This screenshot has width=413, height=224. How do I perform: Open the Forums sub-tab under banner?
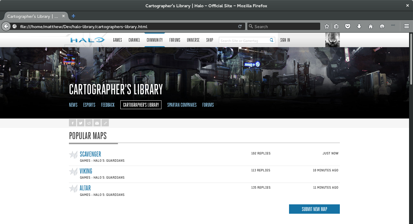208,105
